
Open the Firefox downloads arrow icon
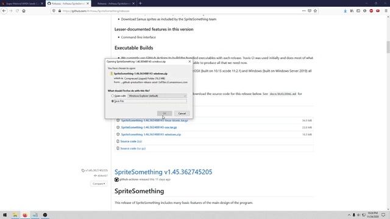(346, 11)
